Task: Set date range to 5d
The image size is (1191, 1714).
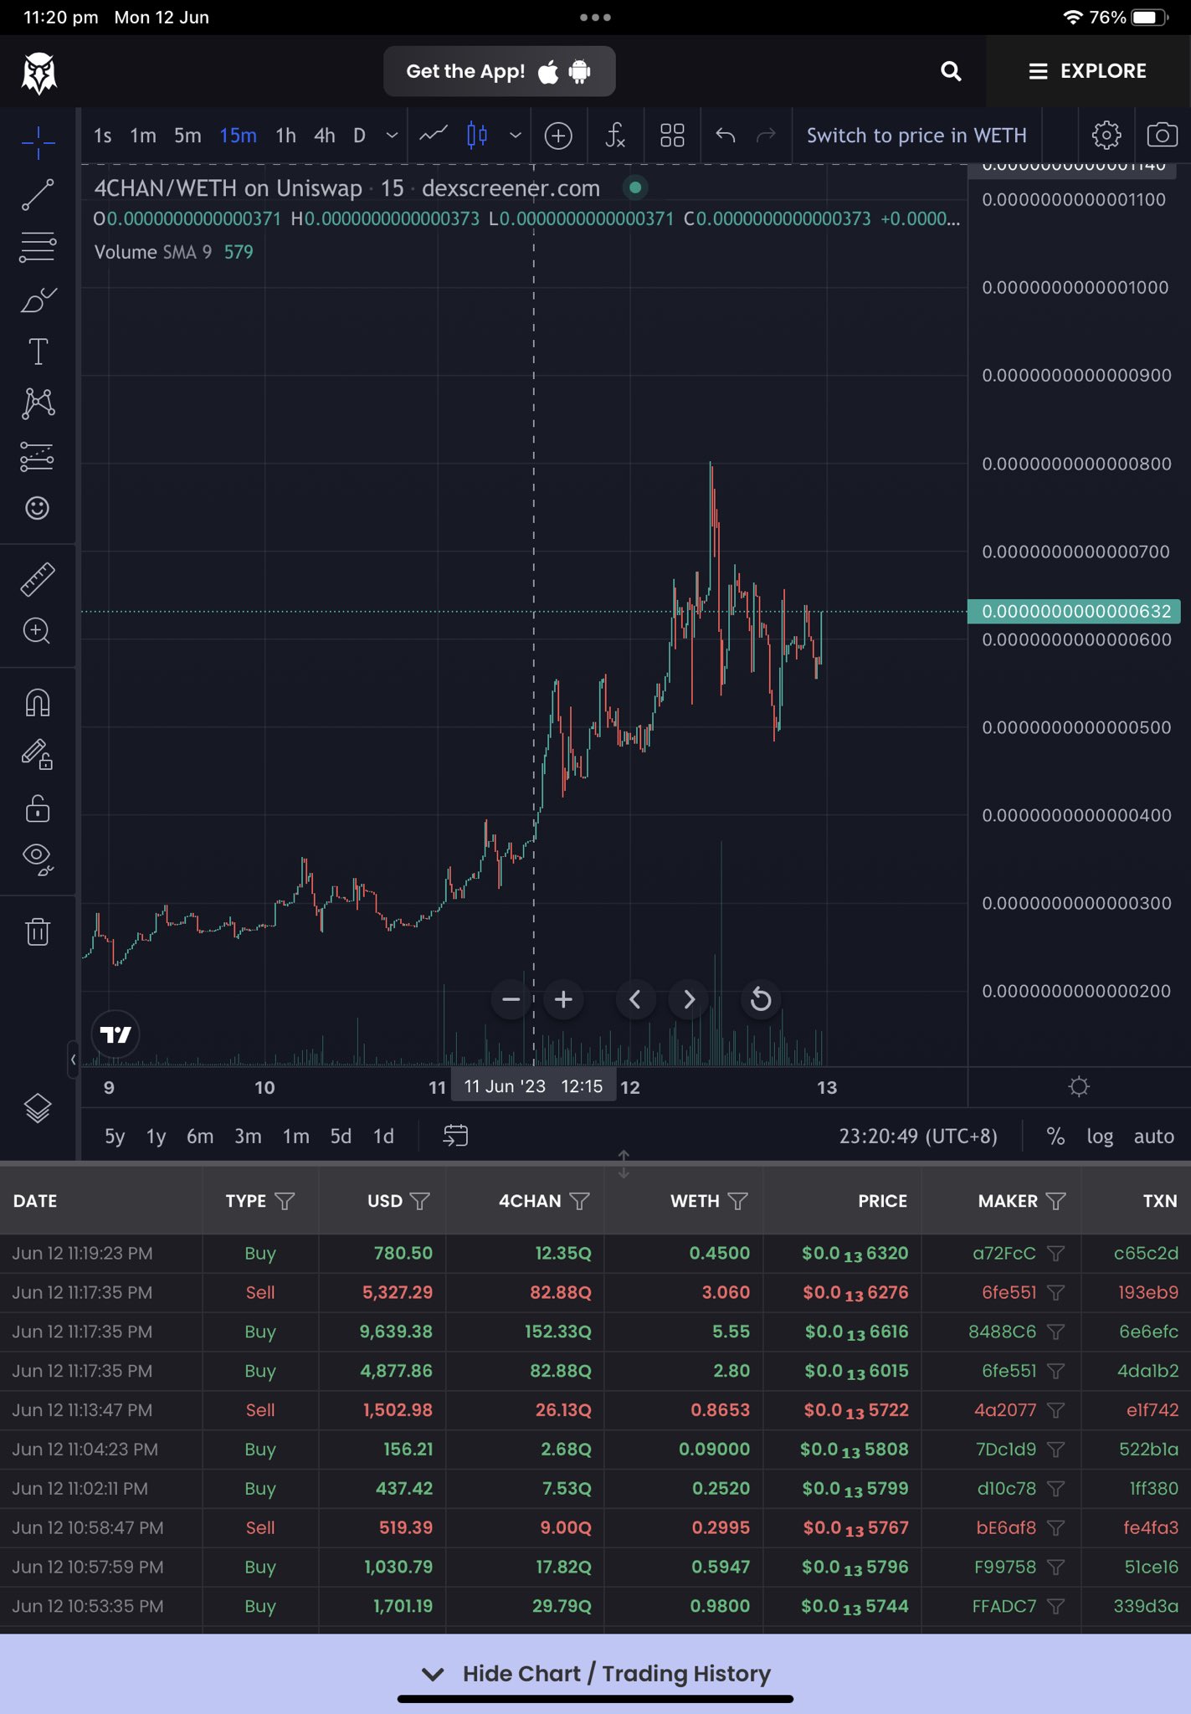Action: pos(341,1137)
